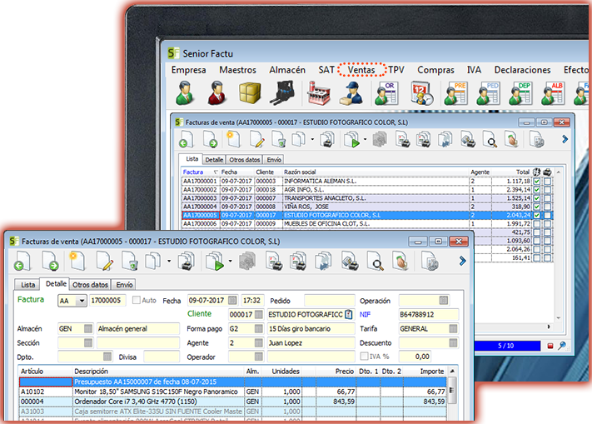Switch to Detalle tab in back window
Viewport: 592px width, 424px height.
(214, 160)
